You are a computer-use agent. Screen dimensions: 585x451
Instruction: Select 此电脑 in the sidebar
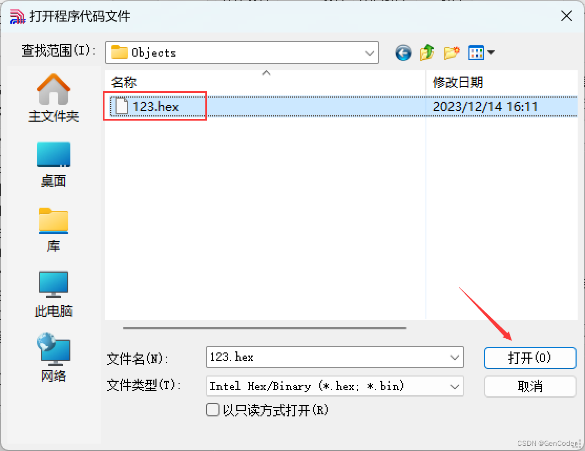coord(54,294)
